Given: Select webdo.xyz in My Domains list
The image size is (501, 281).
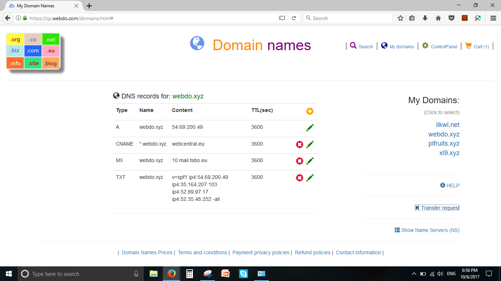Looking at the screenshot, I should [444, 134].
